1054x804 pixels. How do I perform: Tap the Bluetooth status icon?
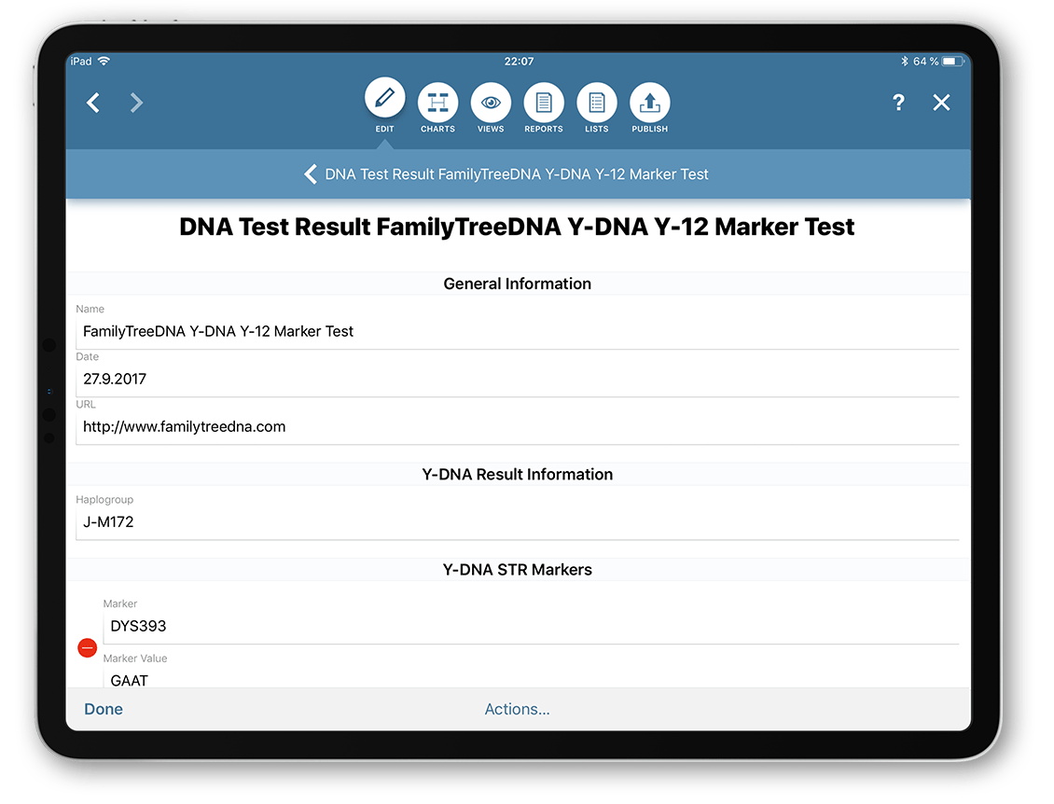[904, 62]
